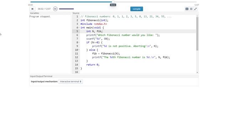Exit fullscreen with the collapse icon

click(x=196, y=9)
